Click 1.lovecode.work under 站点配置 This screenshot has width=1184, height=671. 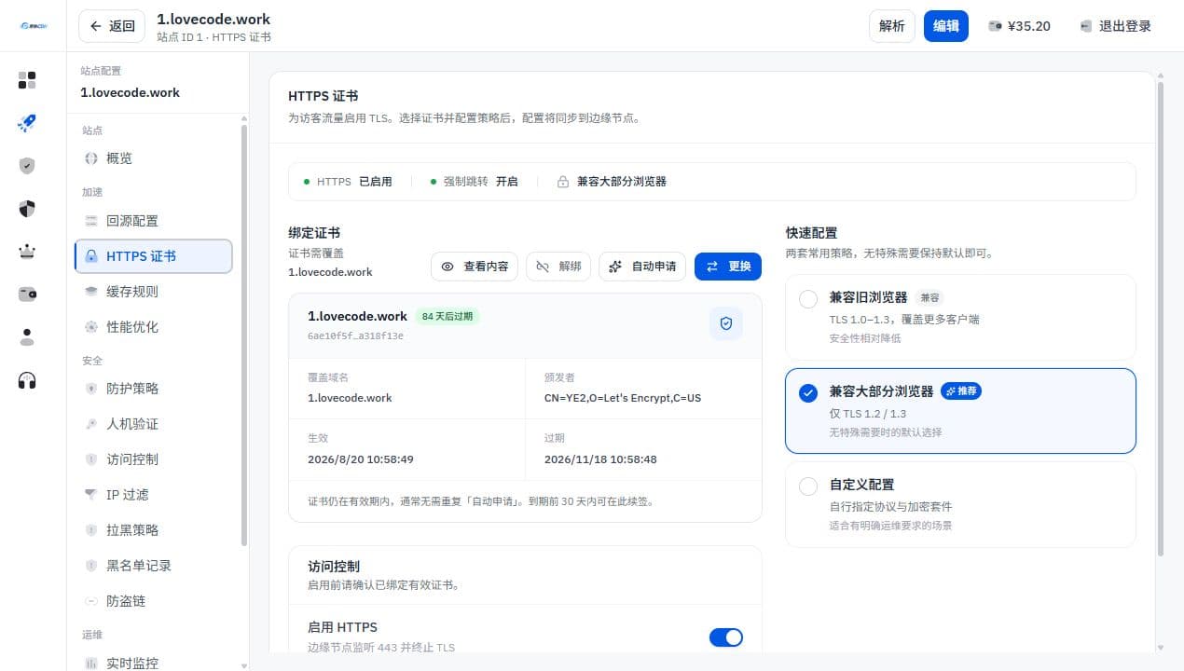click(131, 92)
